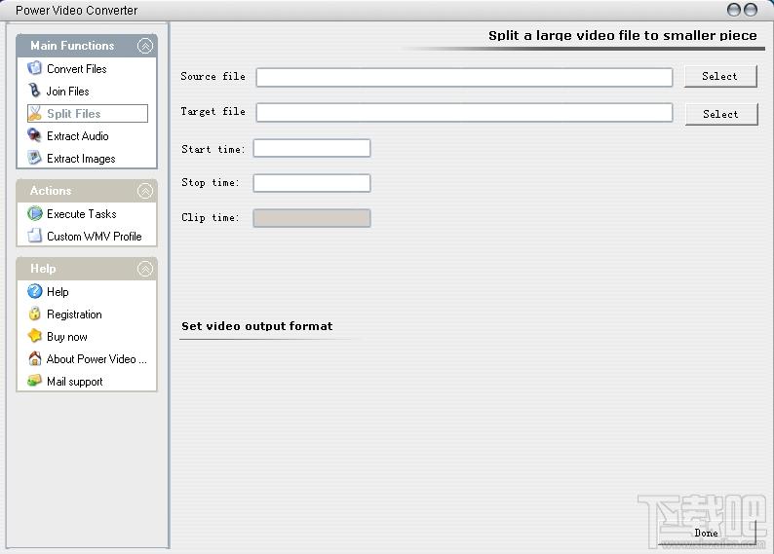The height and width of the screenshot is (554, 774).
Task: Run Execute Tasks action
Action: pyautogui.click(x=82, y=214)
